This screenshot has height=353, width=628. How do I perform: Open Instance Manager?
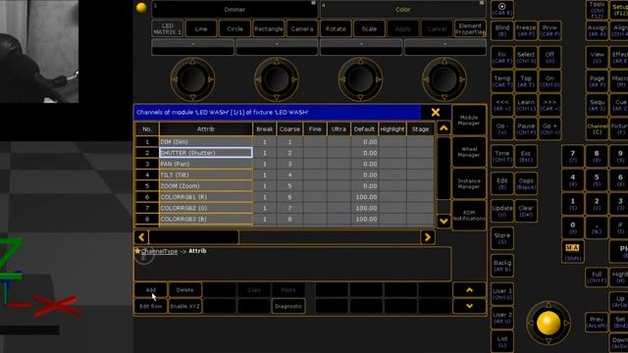tap(469, 183)
